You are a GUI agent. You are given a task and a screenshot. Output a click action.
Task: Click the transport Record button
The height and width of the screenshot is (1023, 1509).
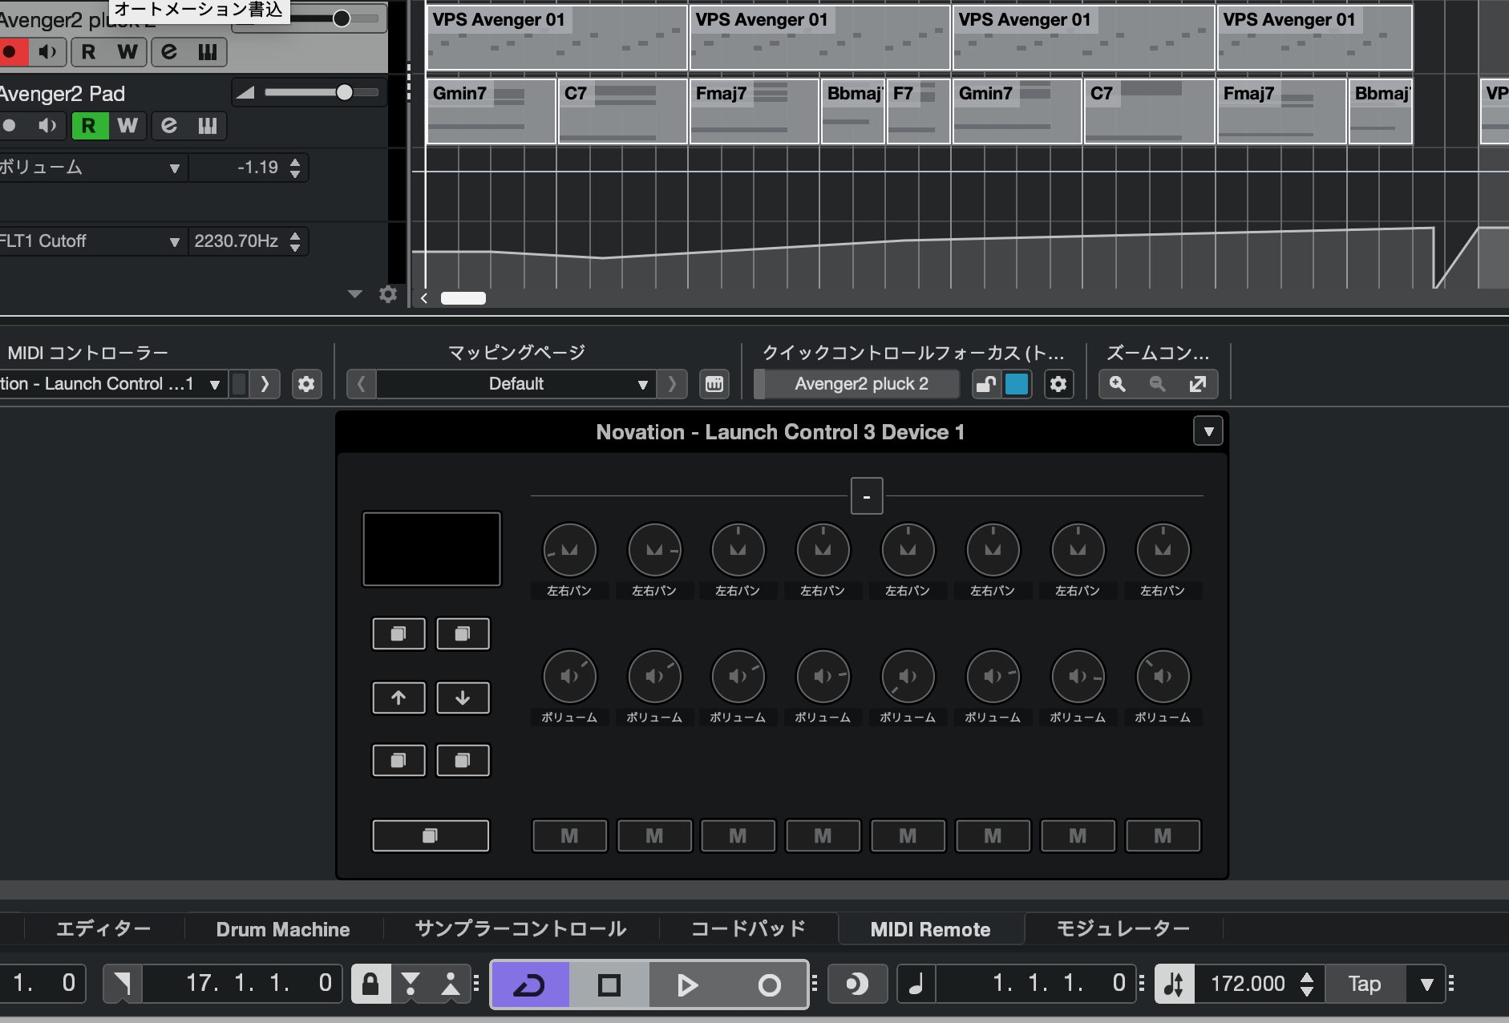769,984
